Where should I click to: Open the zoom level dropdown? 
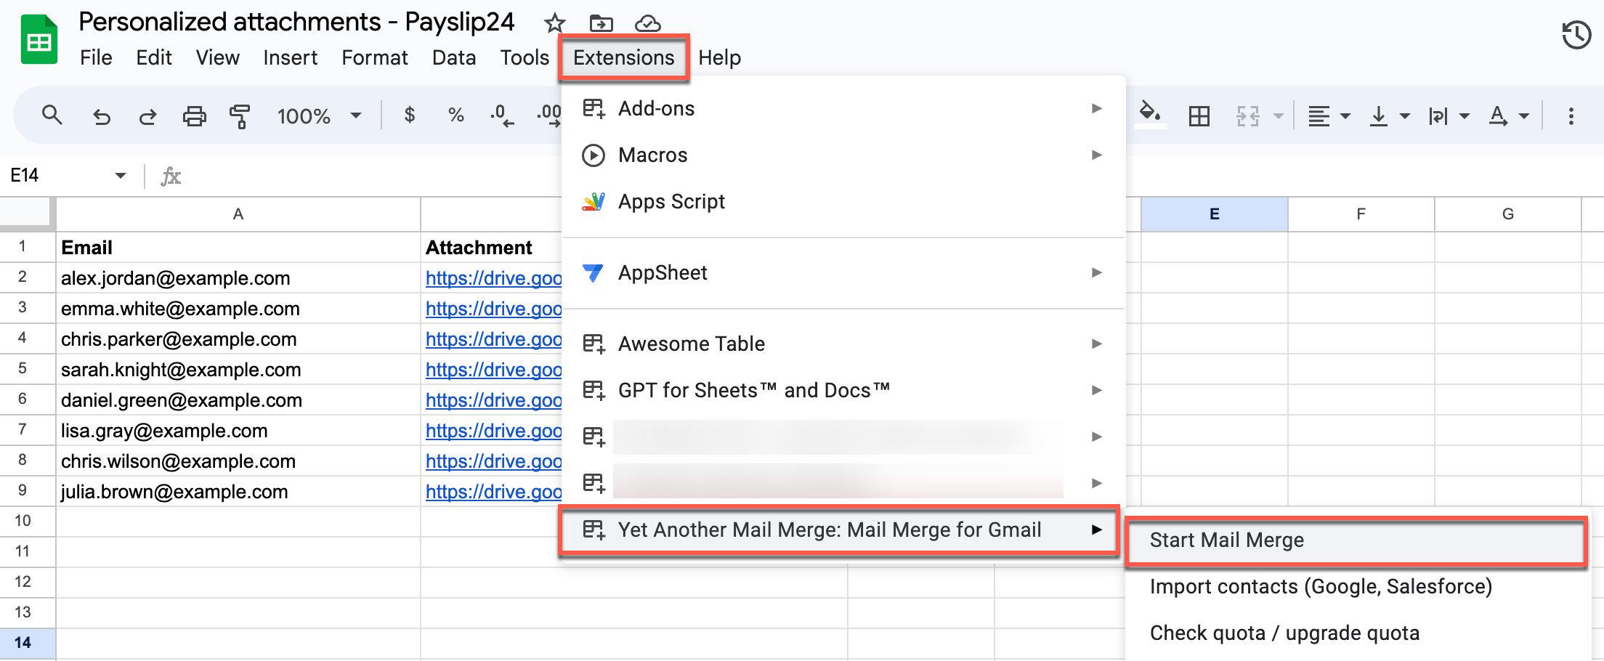(x=320, y=115)
